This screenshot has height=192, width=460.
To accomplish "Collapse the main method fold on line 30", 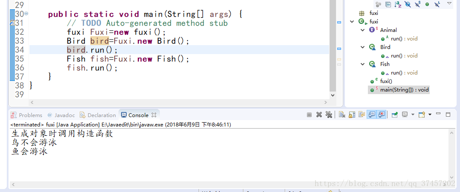I will (x=26, y=14).
